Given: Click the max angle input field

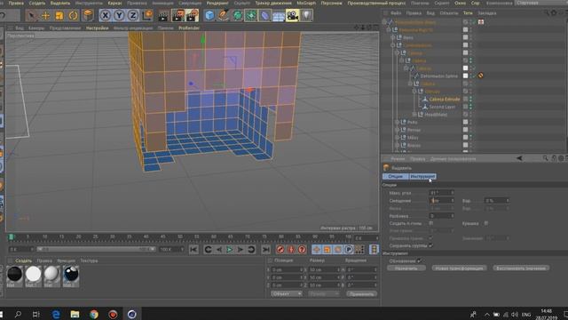Looking at the screenshot, I should pos(442,193).
